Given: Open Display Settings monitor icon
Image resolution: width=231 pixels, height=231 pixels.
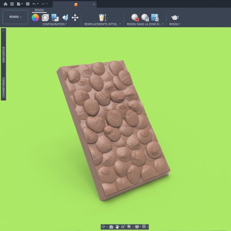Looking at the screenshot, I should 137,227.
